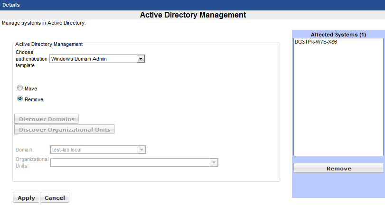Select the Move radio button
This screenshot has height=214, width=385.
tap(20, 88)
